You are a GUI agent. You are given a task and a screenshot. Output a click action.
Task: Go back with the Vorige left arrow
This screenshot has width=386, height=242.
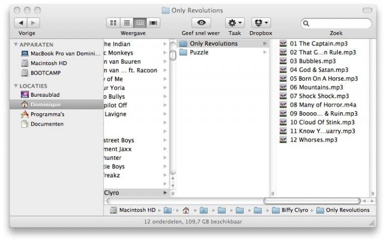(x=21, y=23)
